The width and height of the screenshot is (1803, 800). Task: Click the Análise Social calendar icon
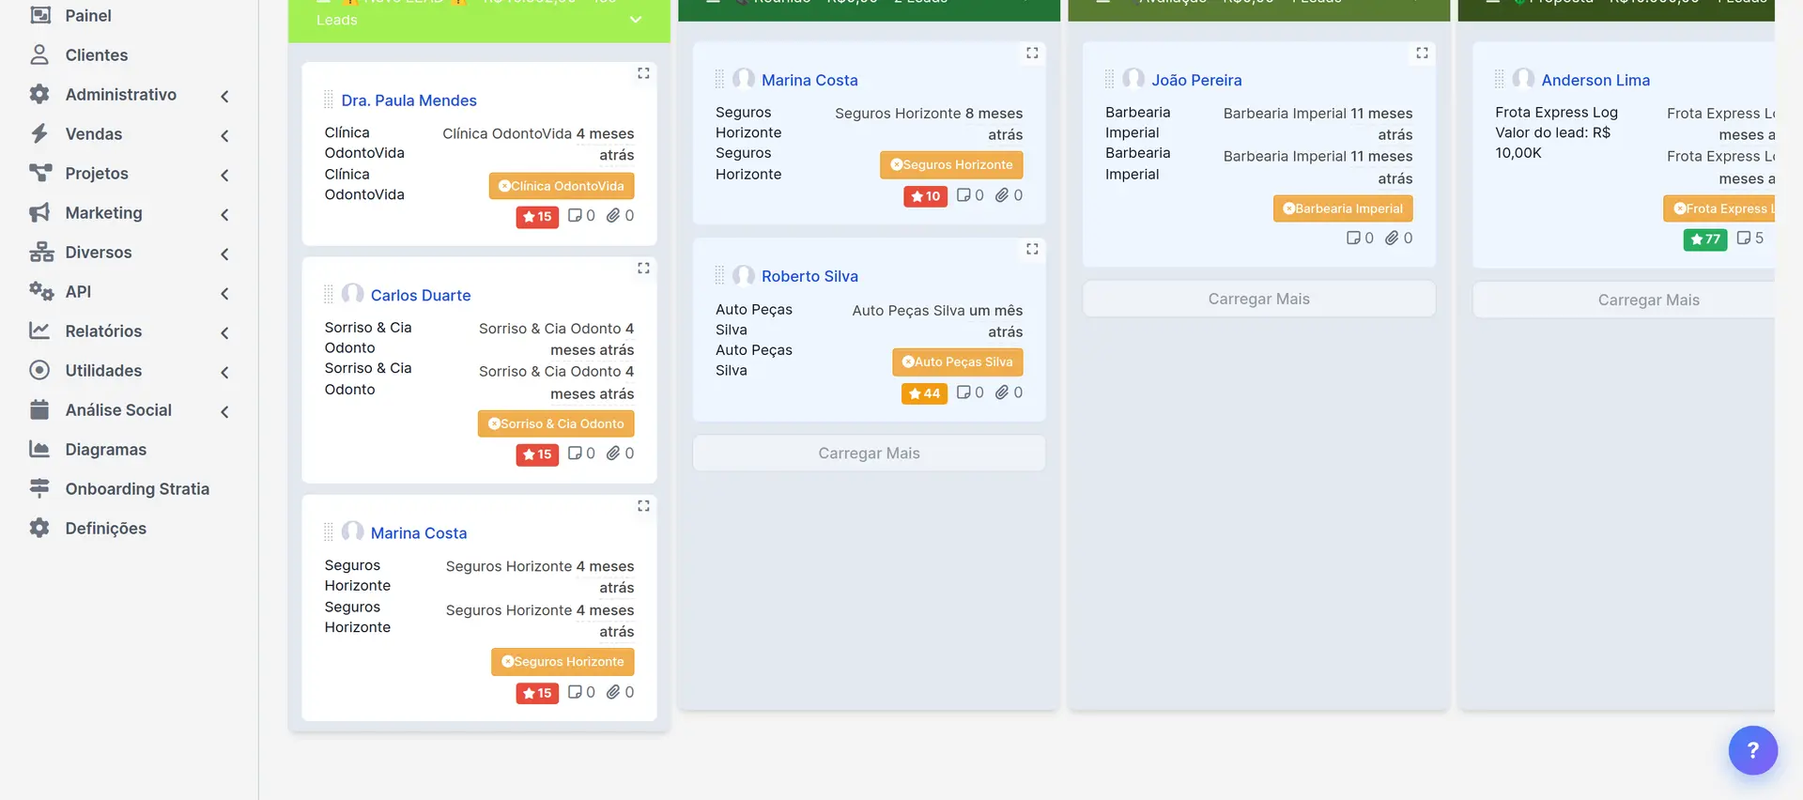39,409
